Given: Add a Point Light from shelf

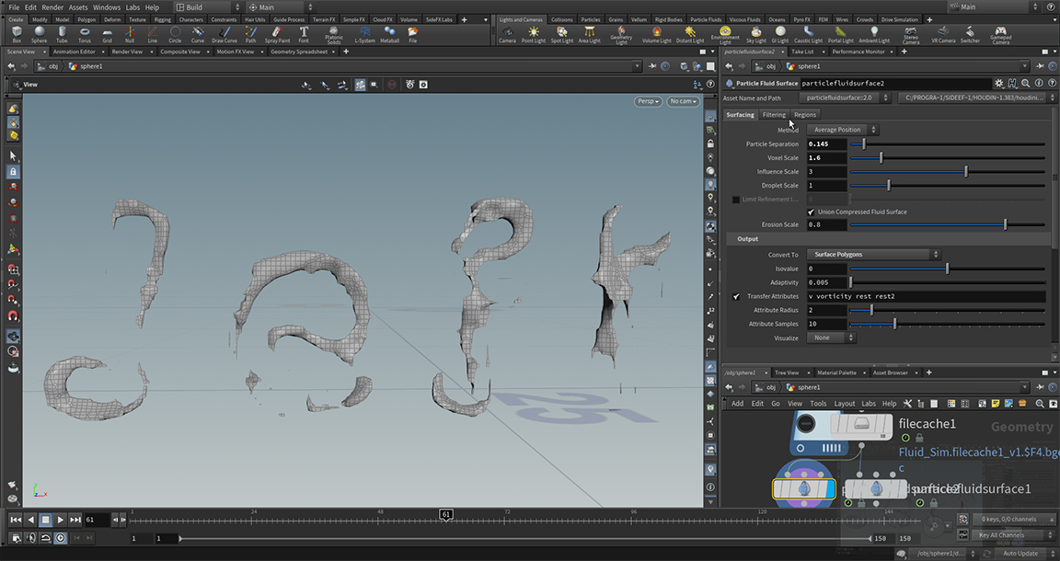Looking at the screenshot, I should (x=533, y=34).
